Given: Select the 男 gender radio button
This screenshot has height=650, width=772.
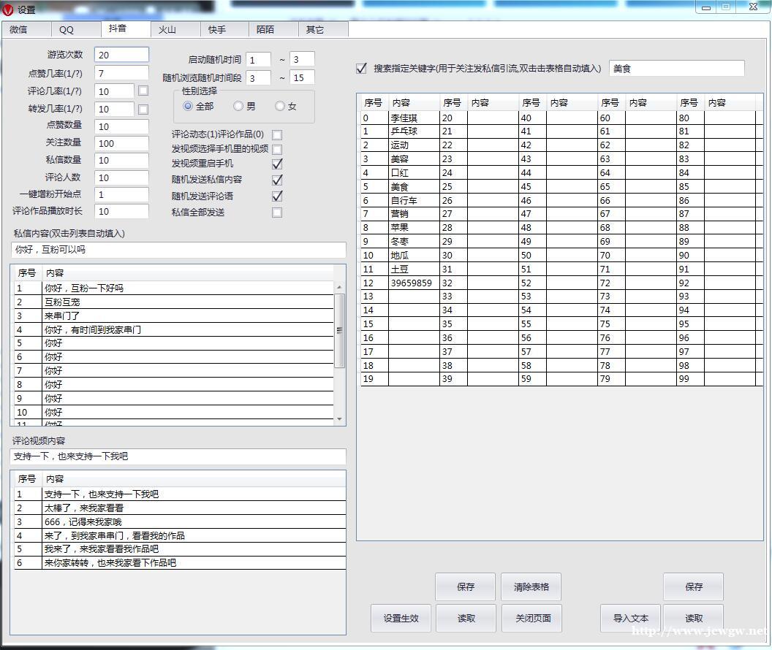Looking at the screenshot, I should [x=238, y=106].
